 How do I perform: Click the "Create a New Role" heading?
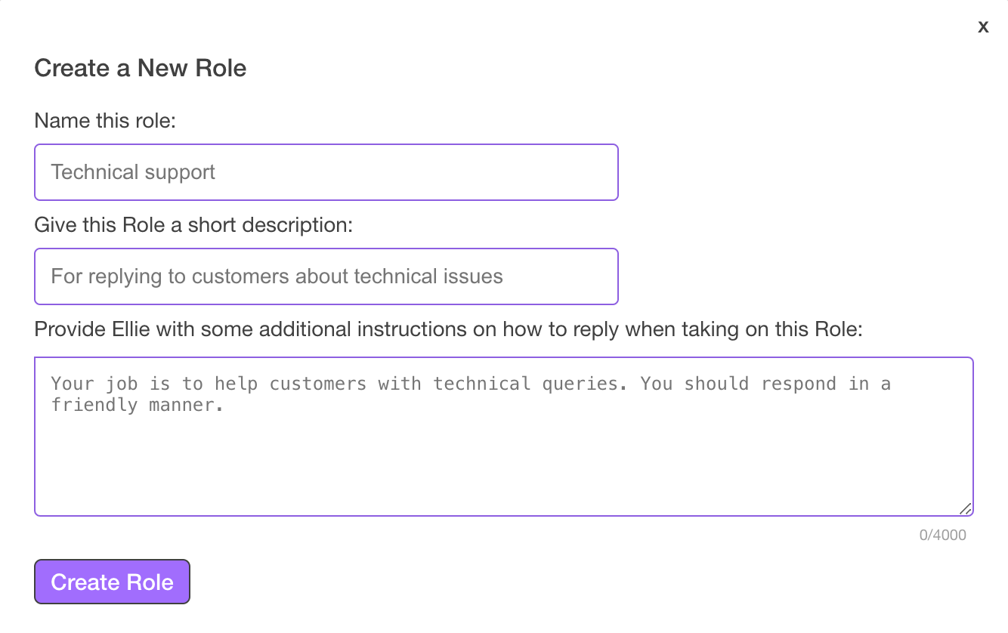tap(141, 68)
